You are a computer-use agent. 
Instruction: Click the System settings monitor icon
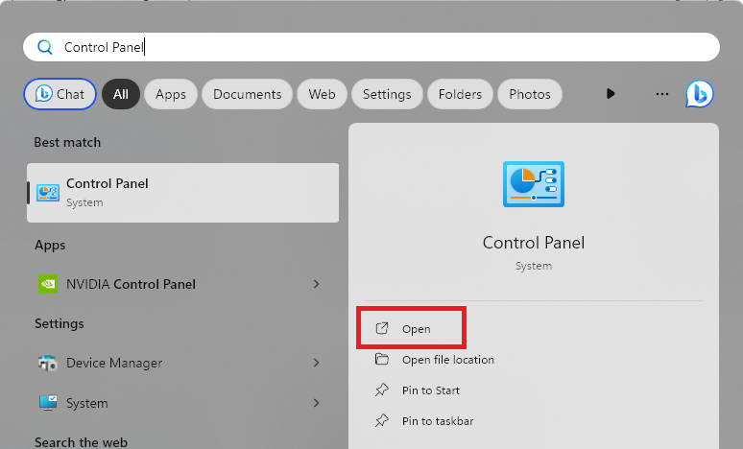[x=47, y=403]
